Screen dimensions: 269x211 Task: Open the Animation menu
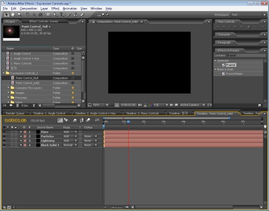coord(69,9)
